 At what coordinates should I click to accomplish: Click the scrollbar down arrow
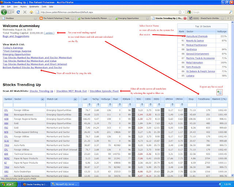[233, 175]
